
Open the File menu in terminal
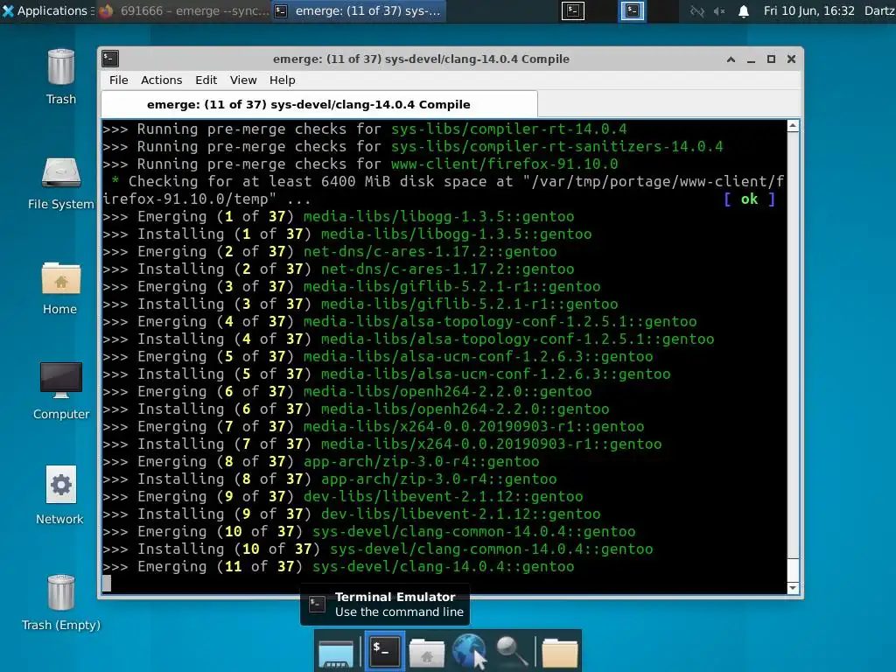tap(118, 80)
